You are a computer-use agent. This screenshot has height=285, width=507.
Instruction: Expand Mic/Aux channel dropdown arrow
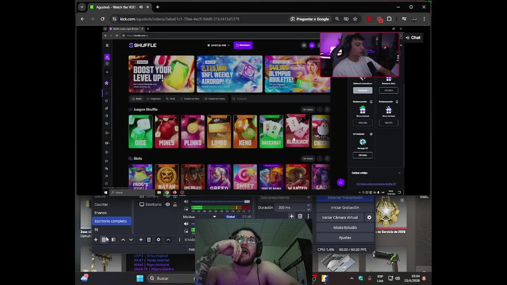[214, 217]
